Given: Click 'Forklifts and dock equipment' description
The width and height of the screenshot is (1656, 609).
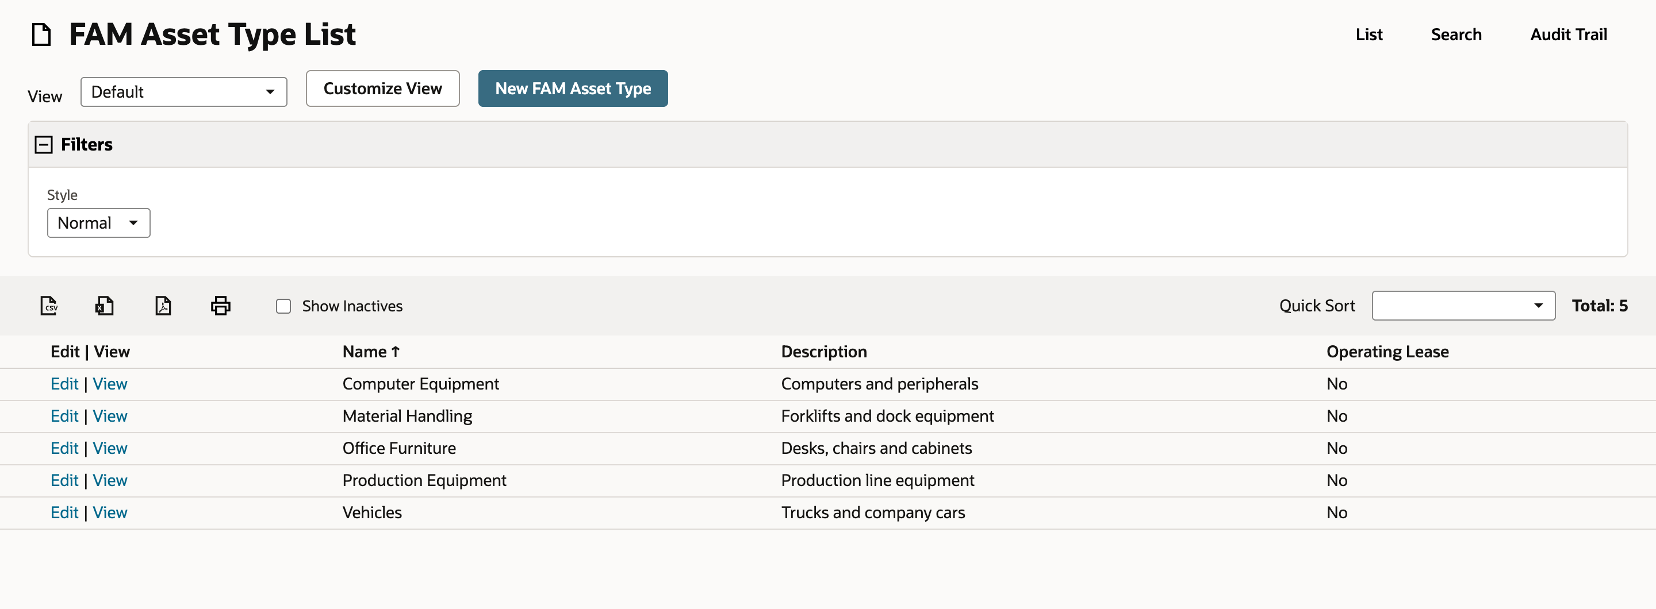Looking at the screenshot, I should tap(887, 417).
